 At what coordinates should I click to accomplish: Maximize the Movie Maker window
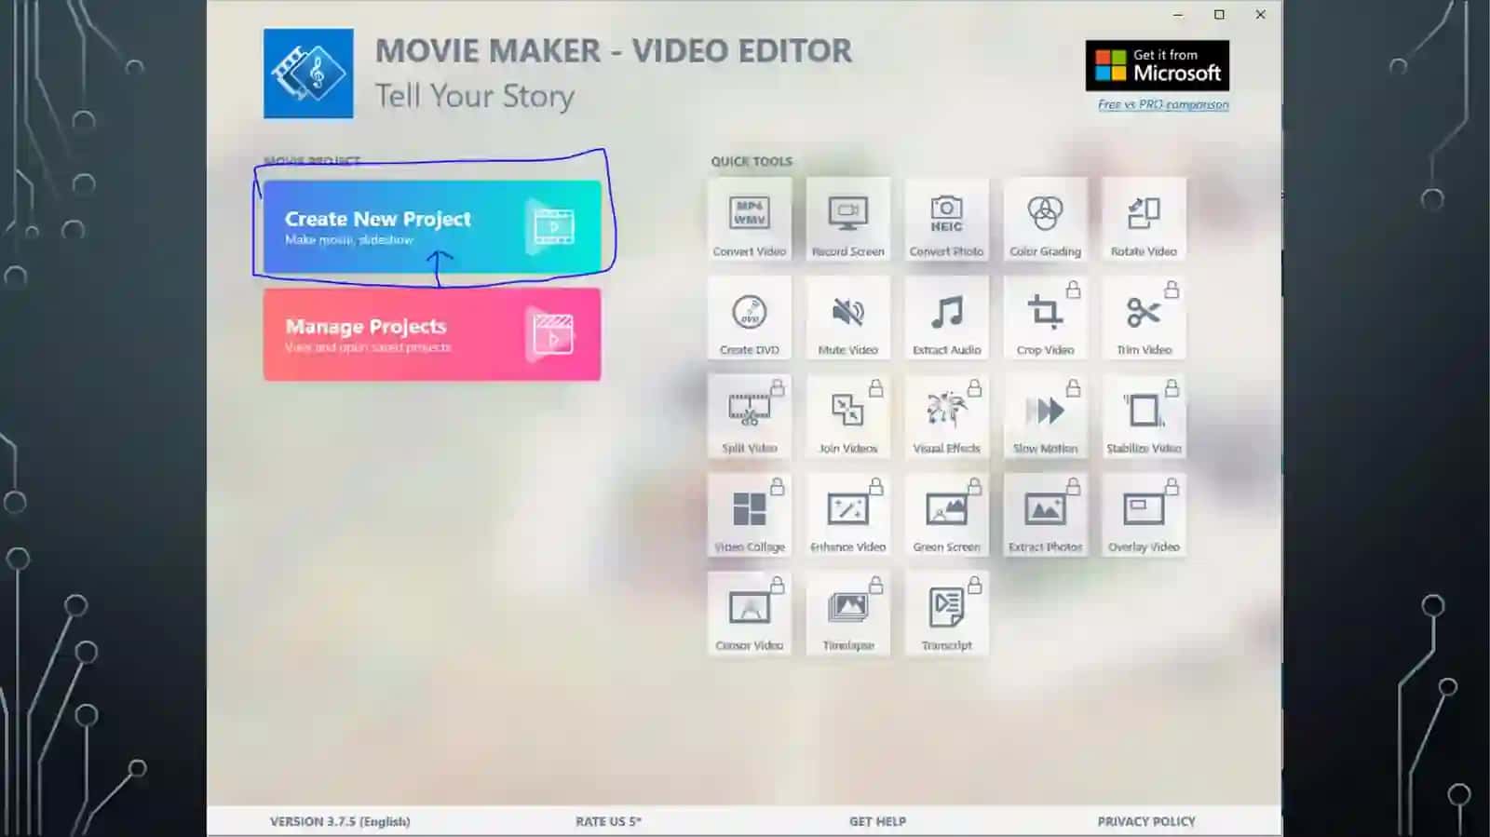coord(1219,15)
